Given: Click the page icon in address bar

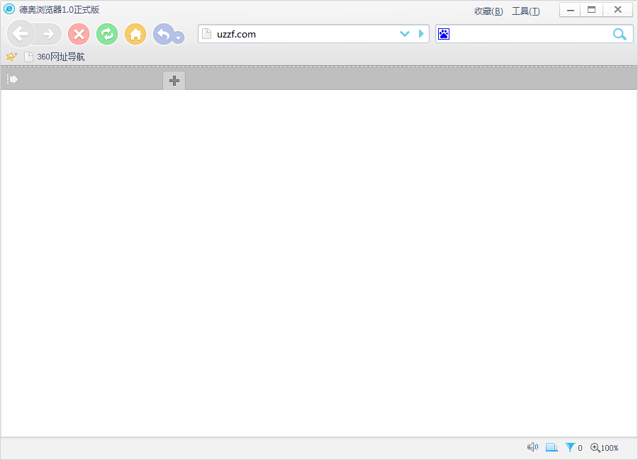Looking at the screenshot, I should coord(207,34).
